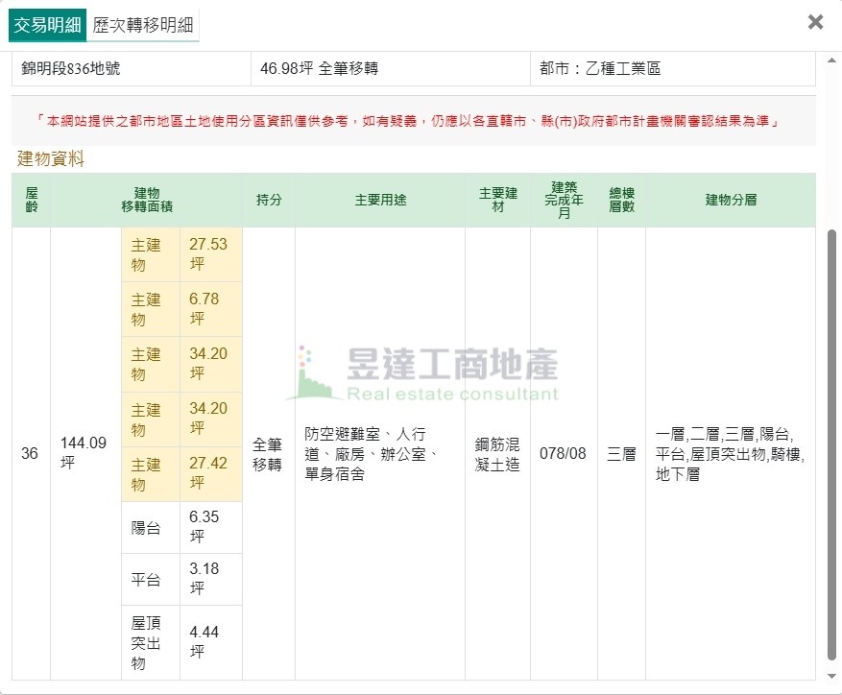Select the highlighted 27.53坪 main building row
Image resolution: width=842 pixels, height=695 pixels.
tap(182, 254)
